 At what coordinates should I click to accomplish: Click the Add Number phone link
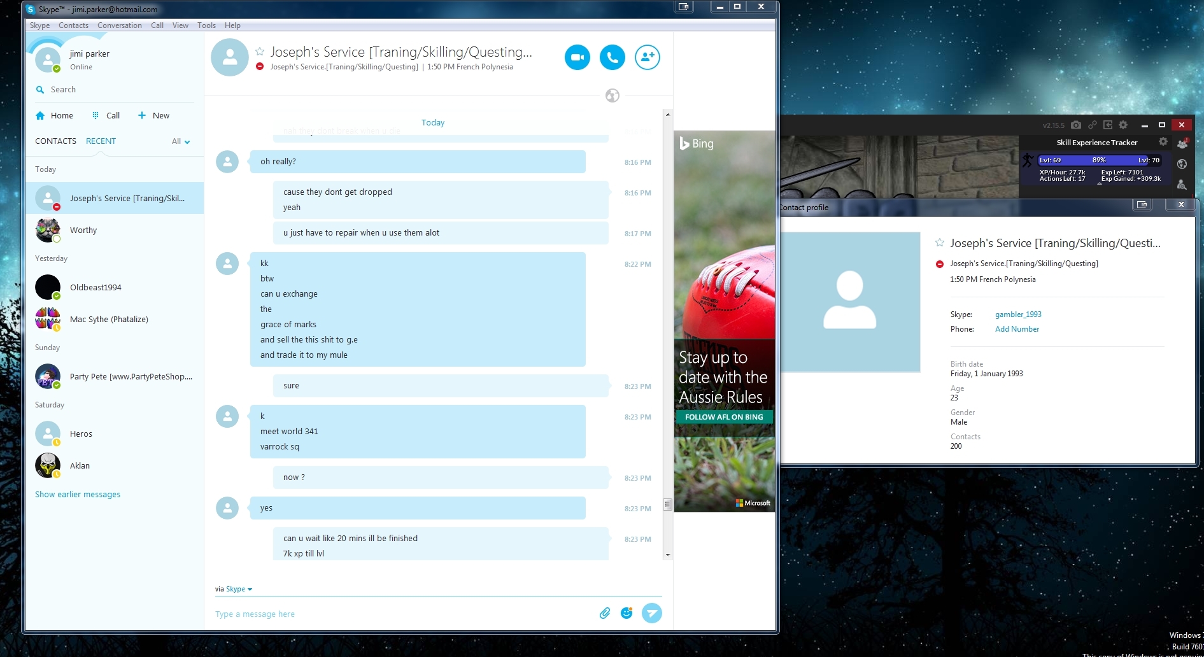[x=1017, y=329]
